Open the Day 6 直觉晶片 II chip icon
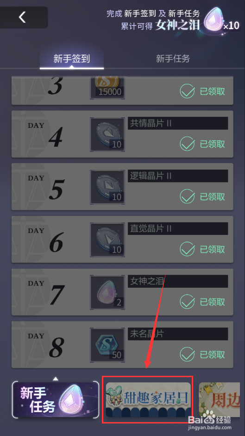The height and width of the screenshot is (436, 245). pos(107,240)
